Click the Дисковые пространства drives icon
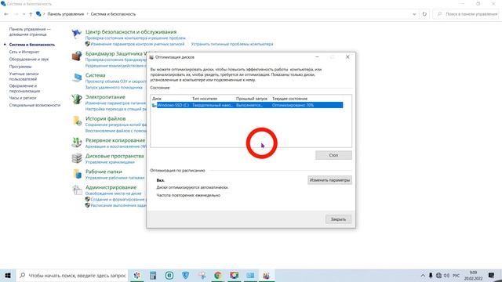Viewport: 502px width, 282px height. (x=77, y=158)
